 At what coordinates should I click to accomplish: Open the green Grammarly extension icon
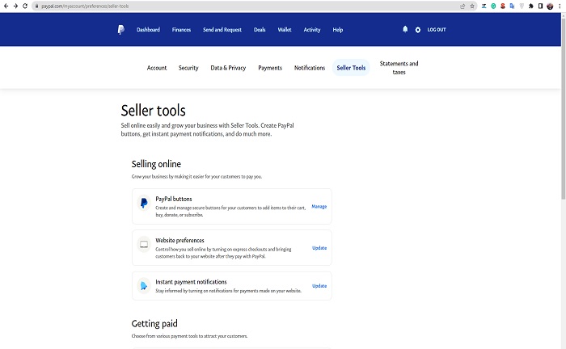click(x=493, y=6)
